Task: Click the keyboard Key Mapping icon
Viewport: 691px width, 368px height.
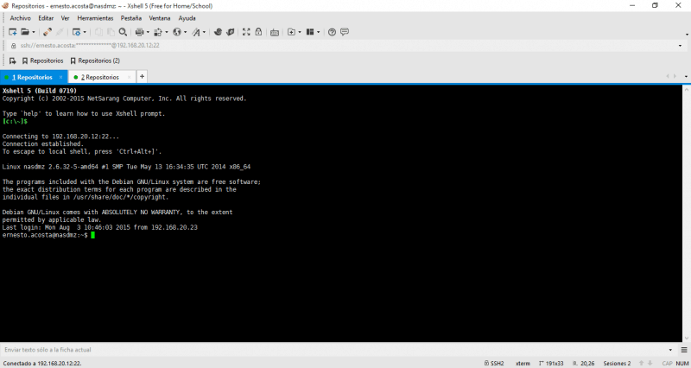Action: click(x=275, y=32)
